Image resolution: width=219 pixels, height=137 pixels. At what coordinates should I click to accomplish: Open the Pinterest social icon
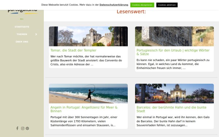pos(27,128)
